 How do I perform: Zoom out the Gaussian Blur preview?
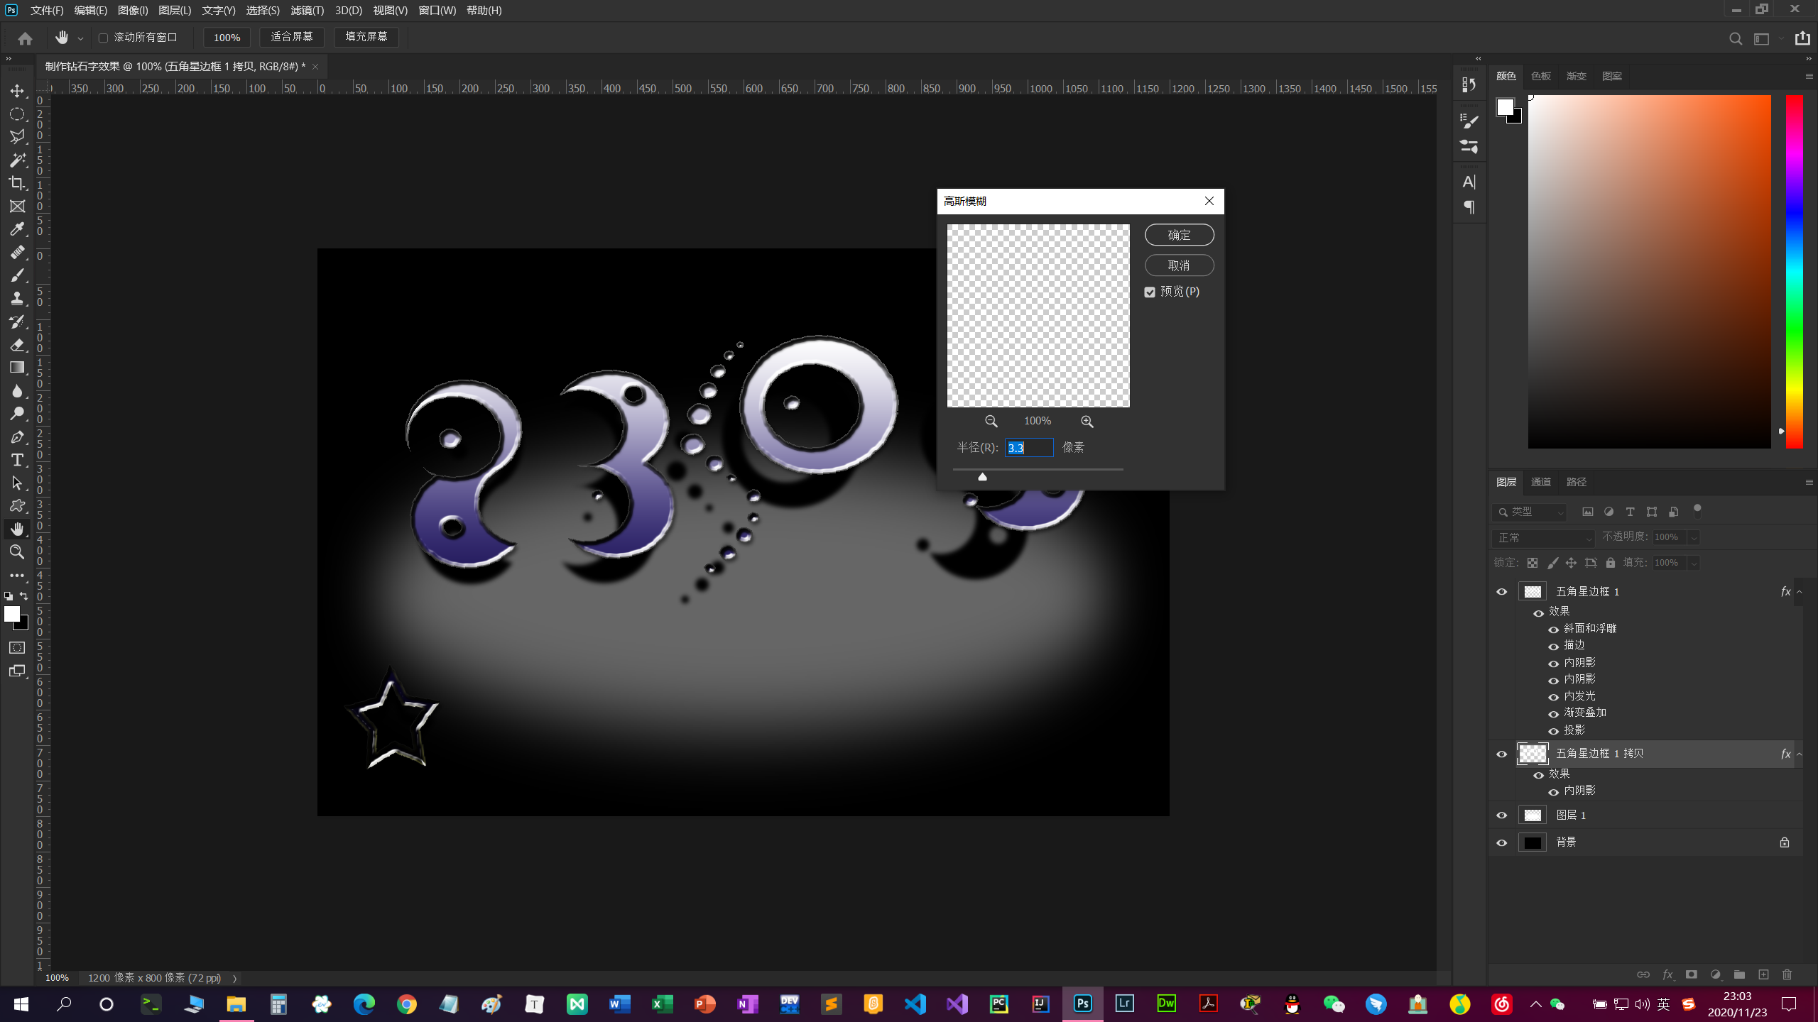991,422
